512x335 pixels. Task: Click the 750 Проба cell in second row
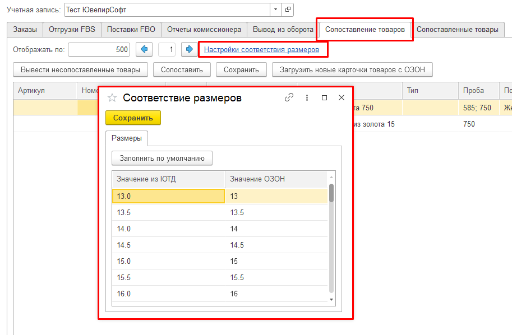tap(479, 124)
